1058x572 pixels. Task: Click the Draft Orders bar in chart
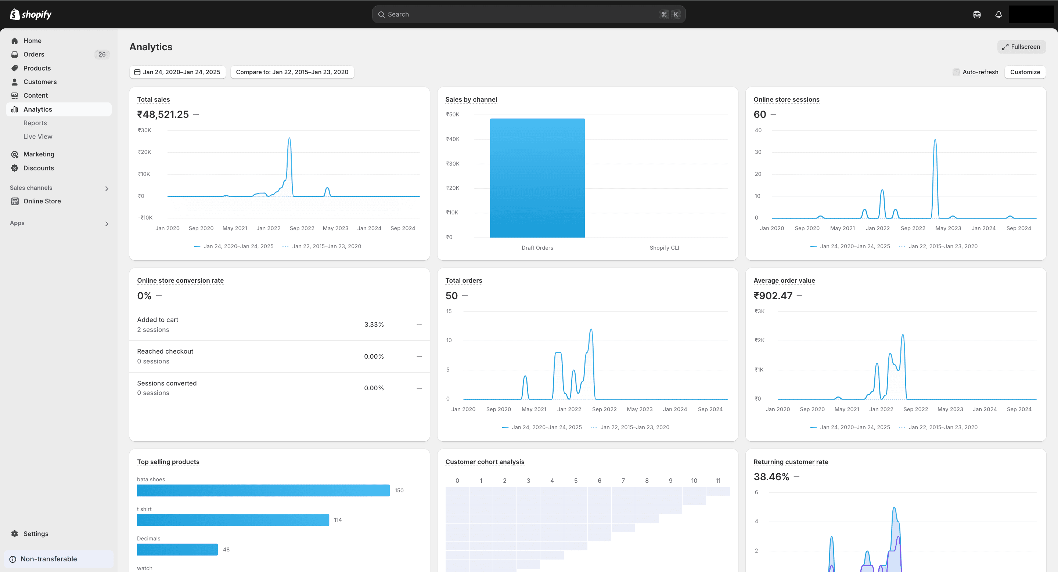(x=537, y=178)
